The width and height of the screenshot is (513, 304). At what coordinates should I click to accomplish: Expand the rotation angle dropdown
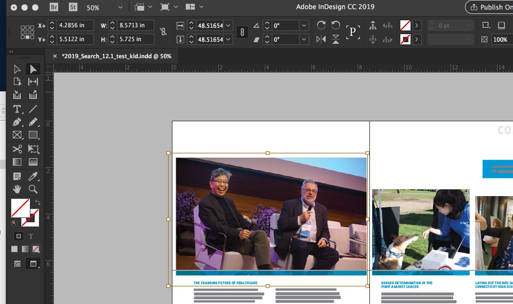tap(304, 25)
